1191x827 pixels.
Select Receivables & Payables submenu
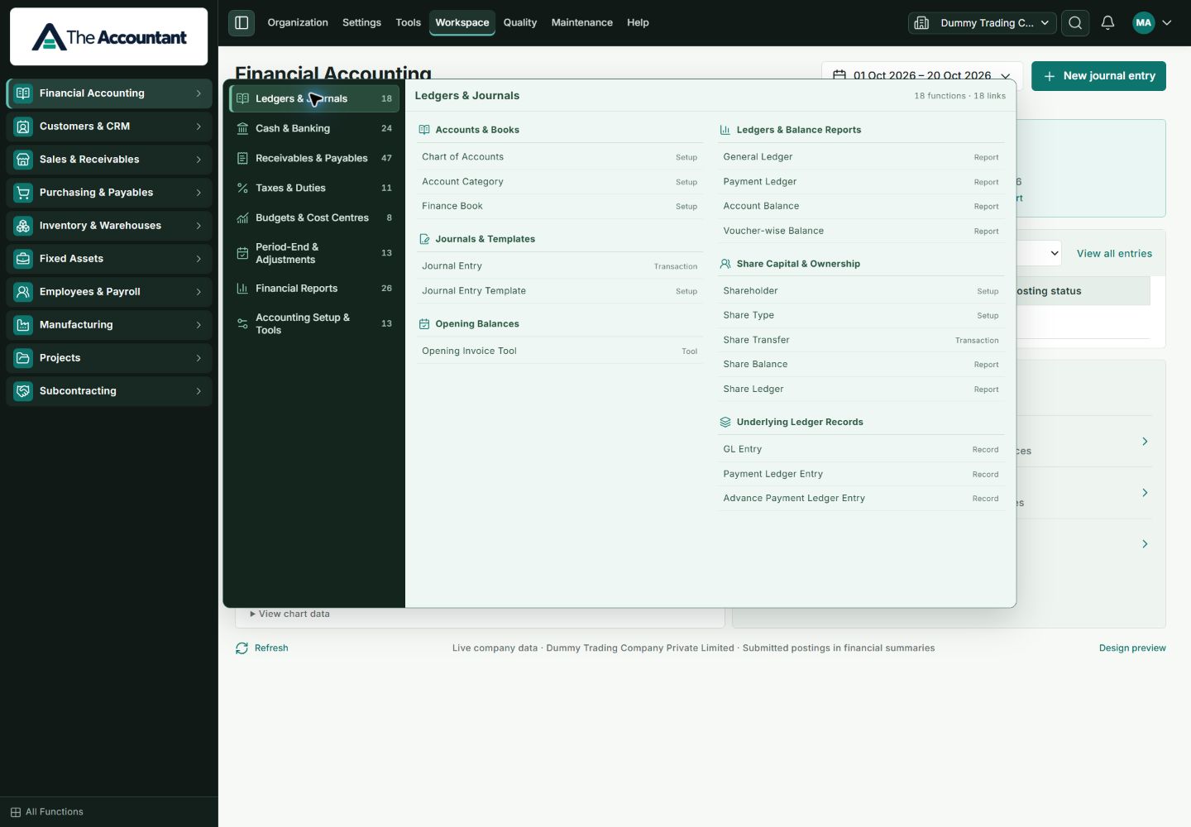(314, 158)
